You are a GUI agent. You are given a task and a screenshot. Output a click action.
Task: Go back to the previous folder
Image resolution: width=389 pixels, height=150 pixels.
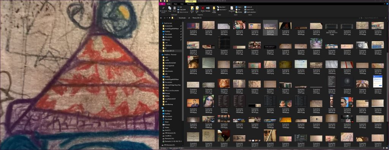click(161, 18)
